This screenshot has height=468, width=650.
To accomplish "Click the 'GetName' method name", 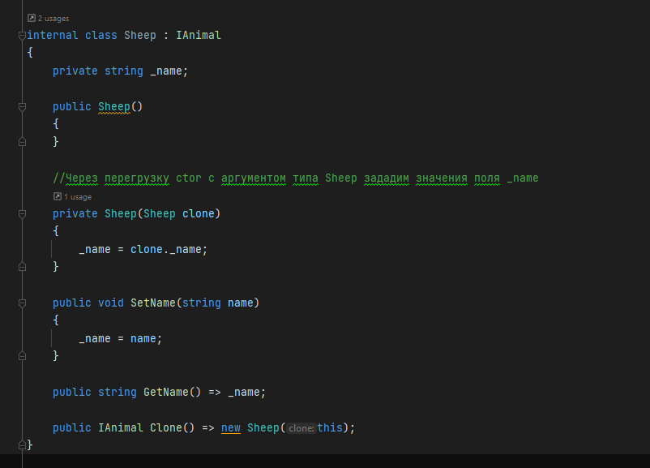I will pos(166,392).
